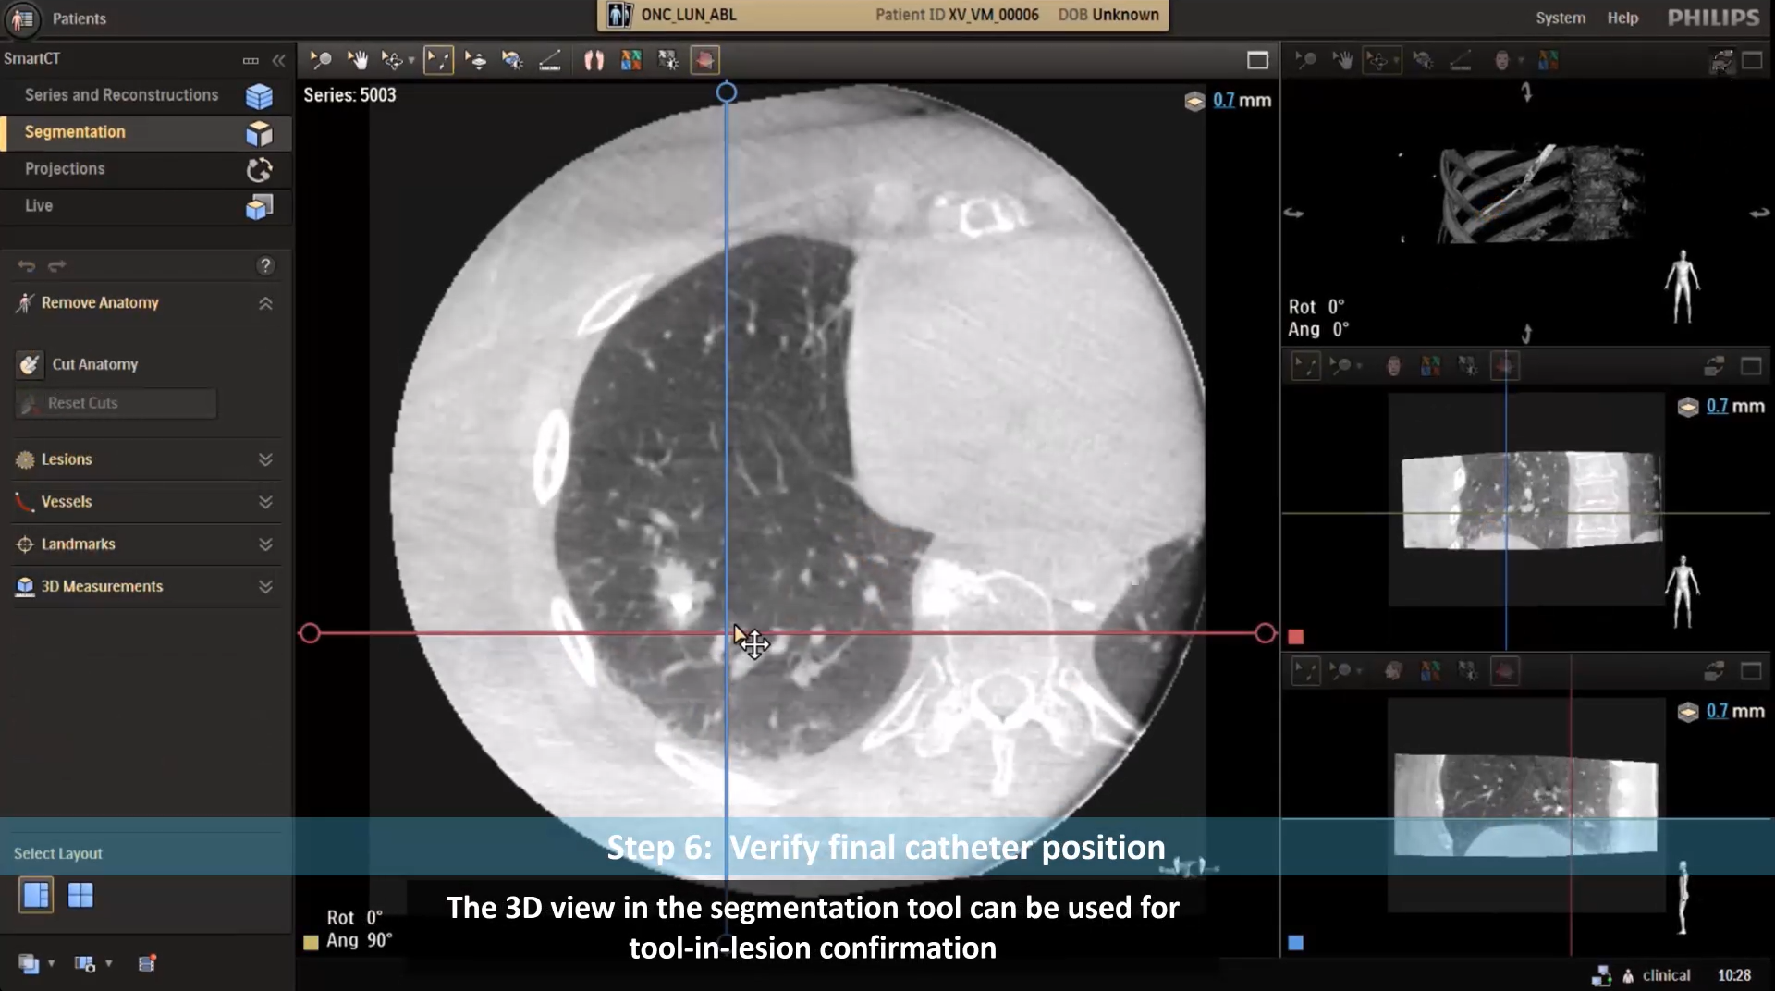Select the four-quadrant grid layout
1775x991 pixels.
tap(80, 895)
